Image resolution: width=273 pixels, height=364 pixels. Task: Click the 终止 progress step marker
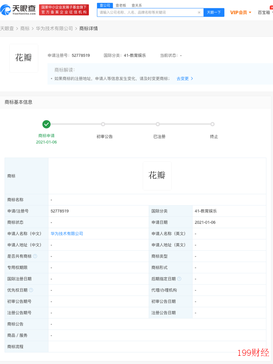(x=212, y=124)
